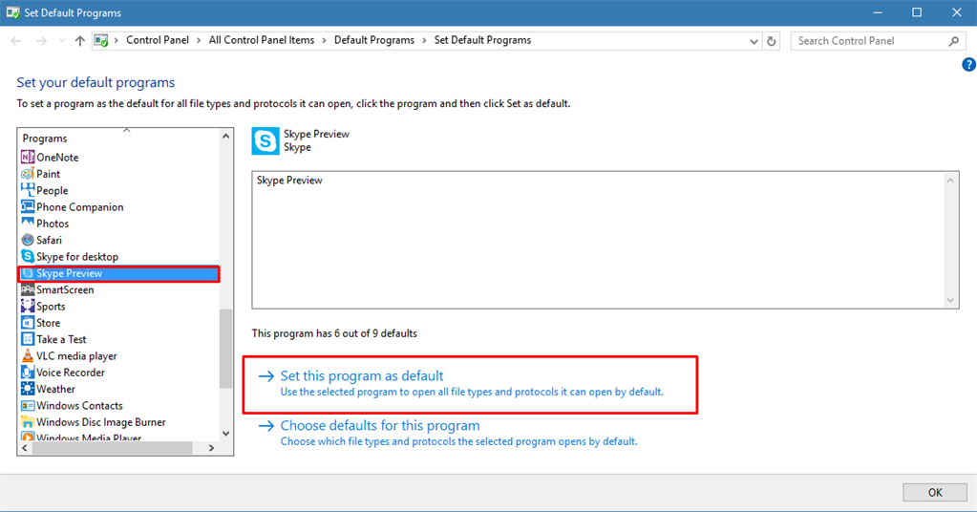Screen dimensions: 977x512
Task: Go to All Control Panel Items breadcrumb
Action: pos(261,40)
